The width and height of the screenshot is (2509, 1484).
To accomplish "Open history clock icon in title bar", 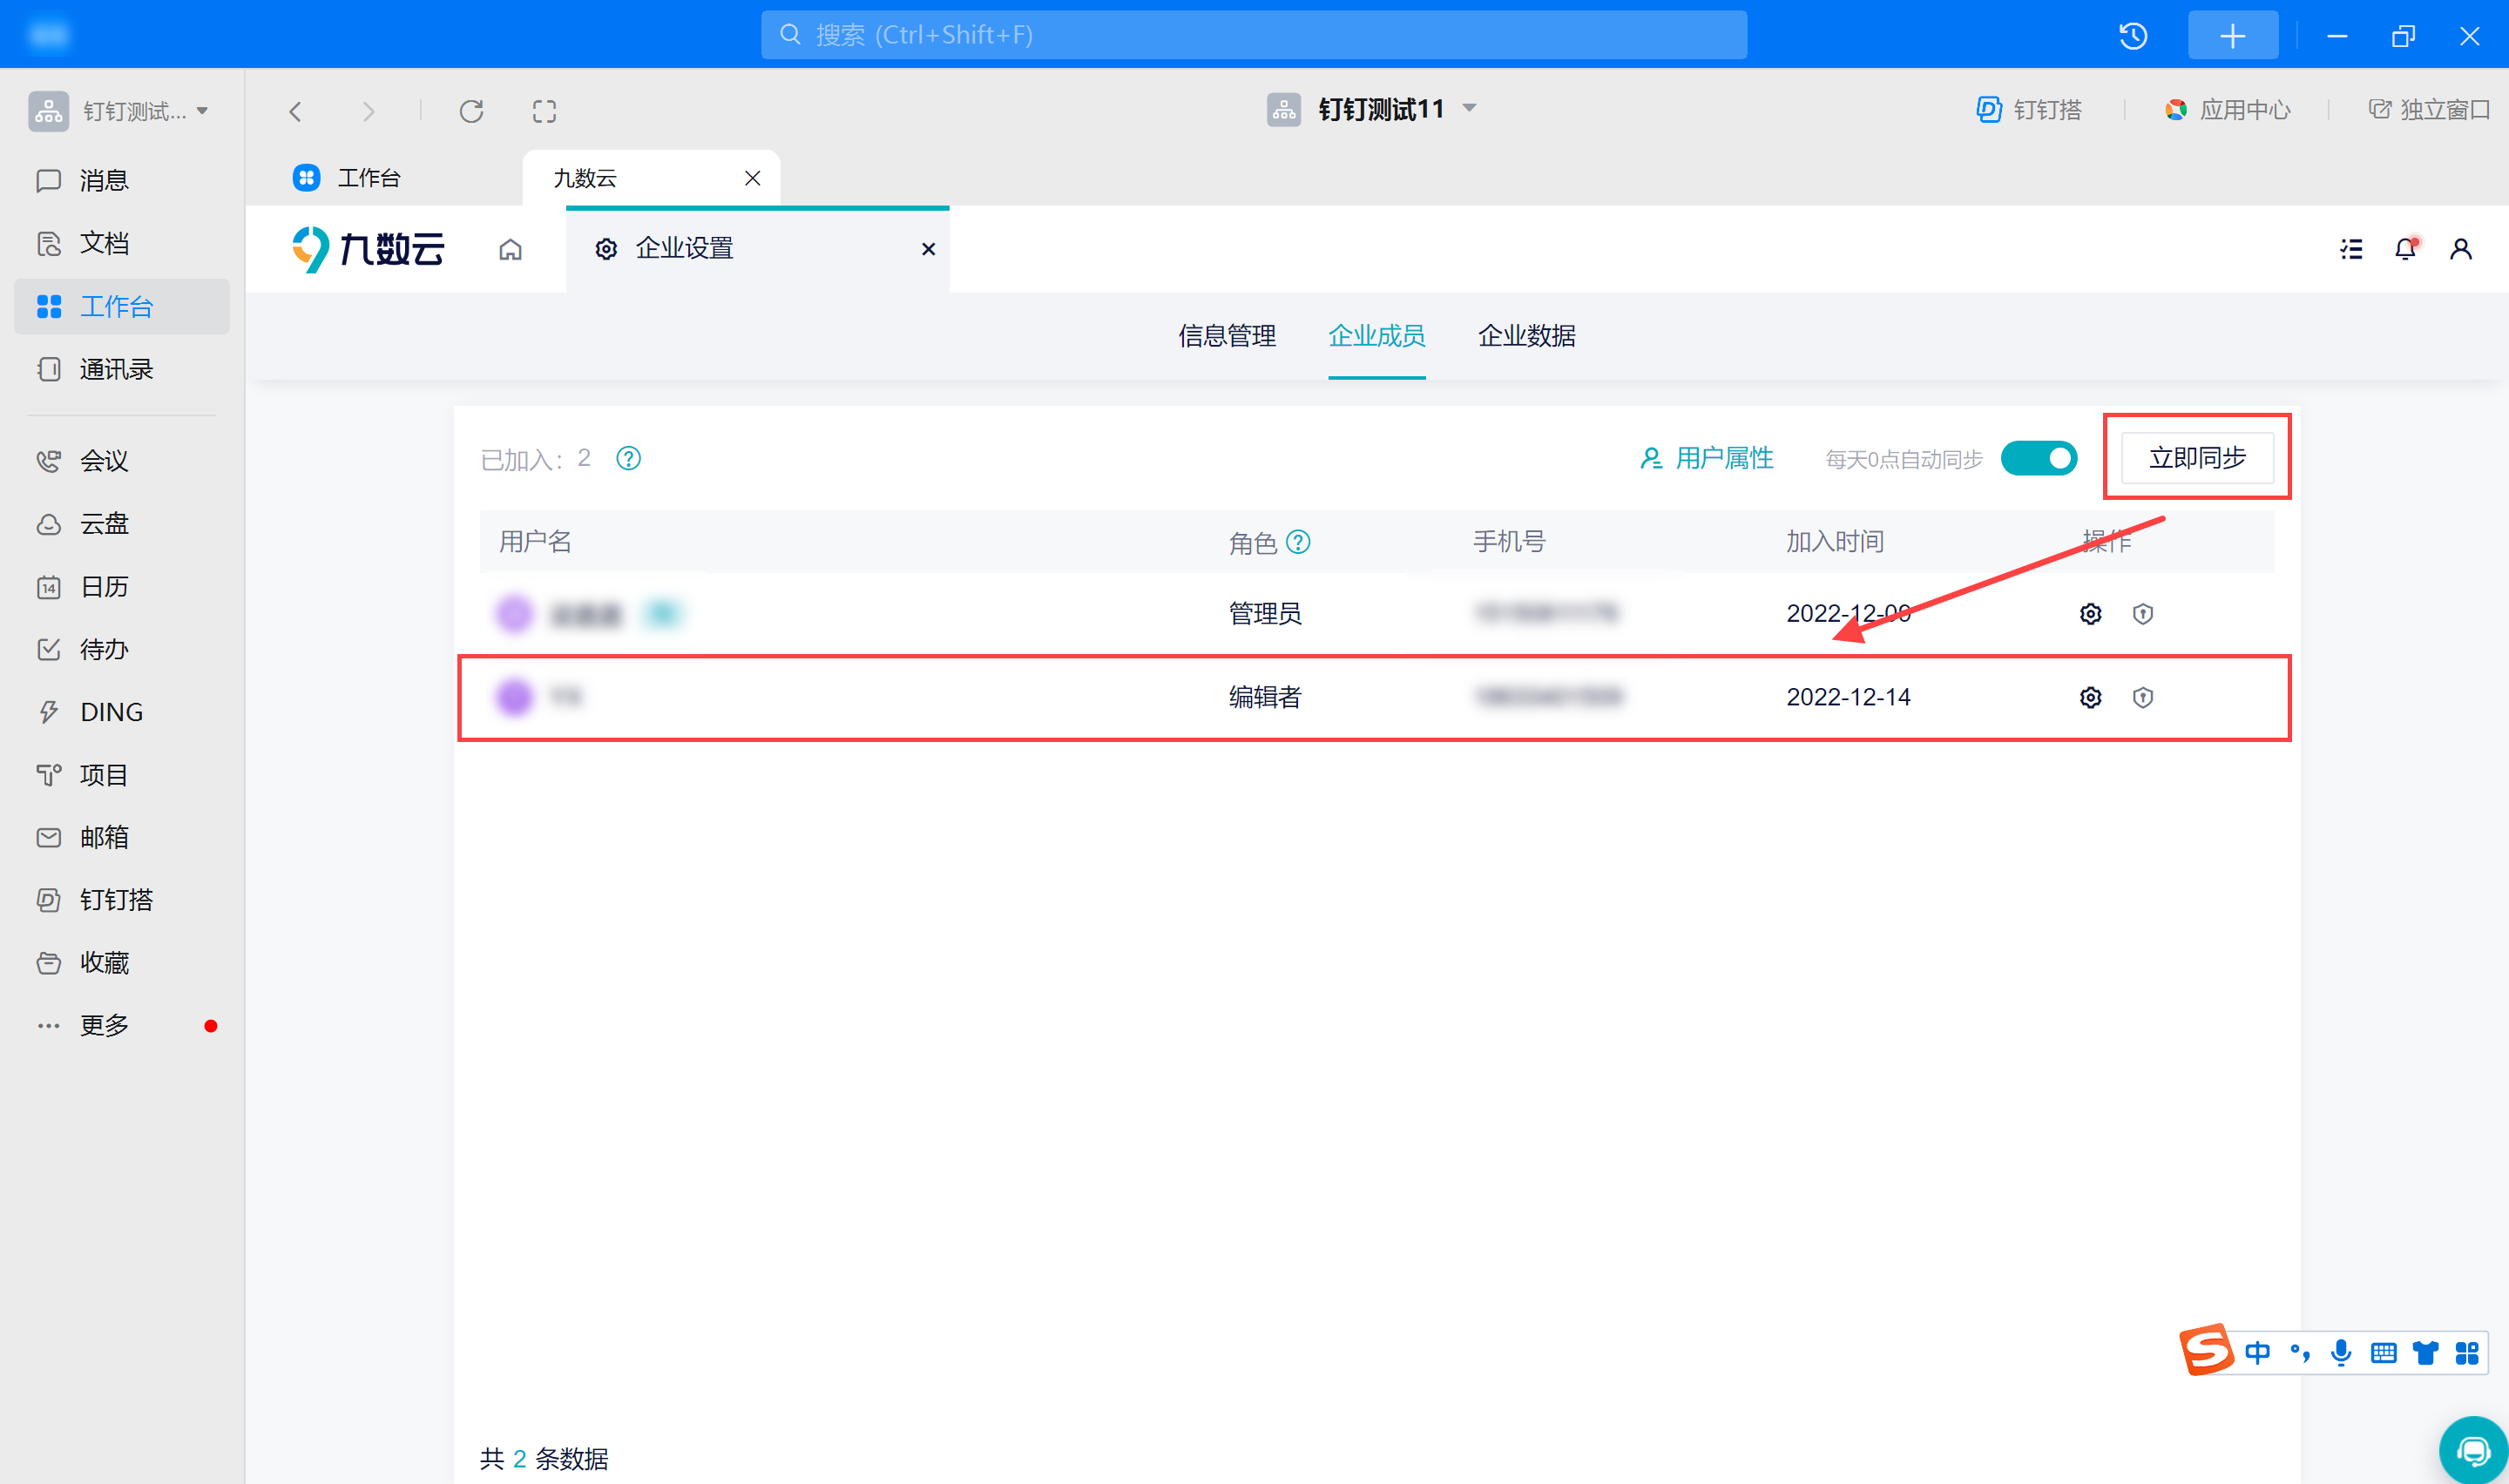I will click(x=2133, y=36).
